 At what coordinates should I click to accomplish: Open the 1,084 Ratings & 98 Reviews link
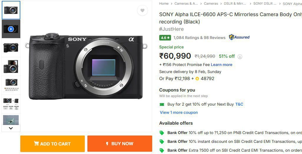199,38
